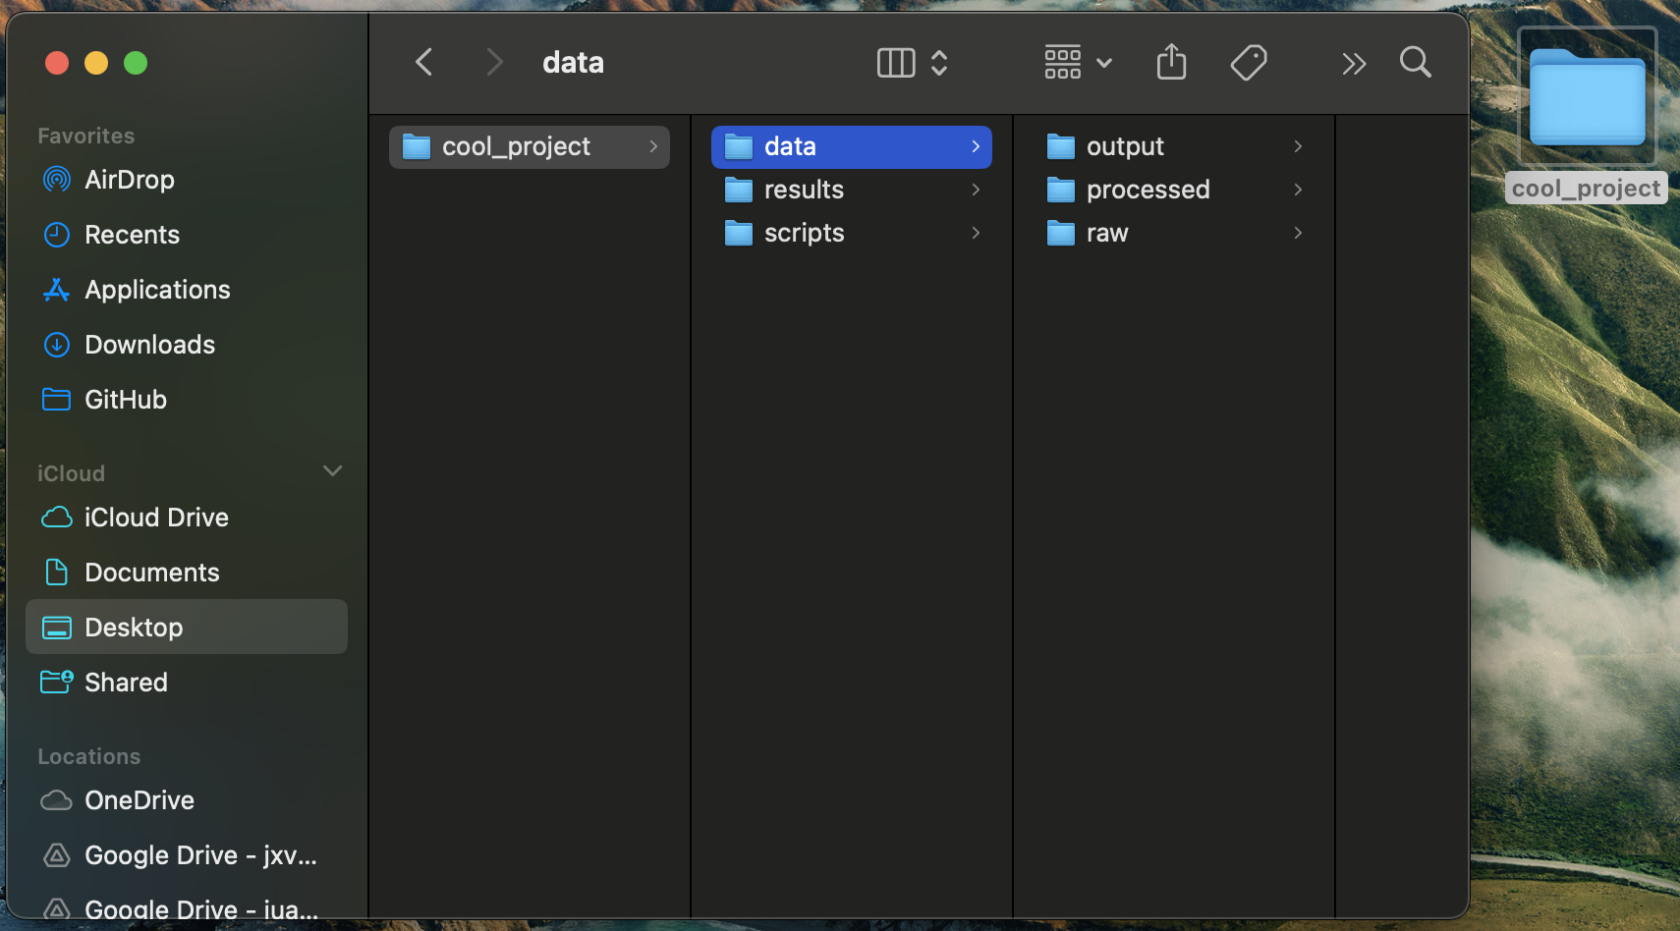Viewport: 1680px width, 931px height.
Task: Collapse the iCloud sidebar section
Action: (x=333, y=471)
